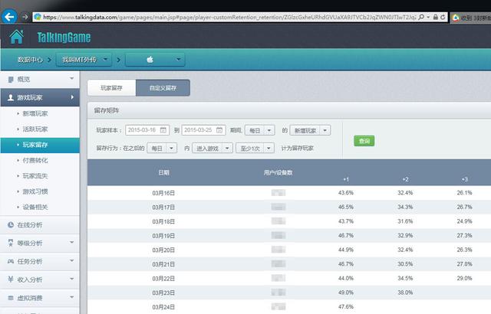Click the 游戏玩家 person icon in sidebar
Image resolution: width=491 pixels, height=314 pixels.
click(x=11, y=97)
